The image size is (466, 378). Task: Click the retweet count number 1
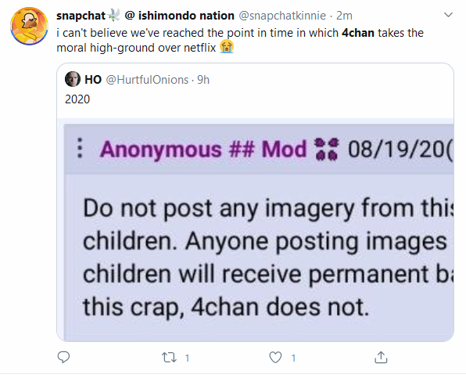[x=187, y=358]
